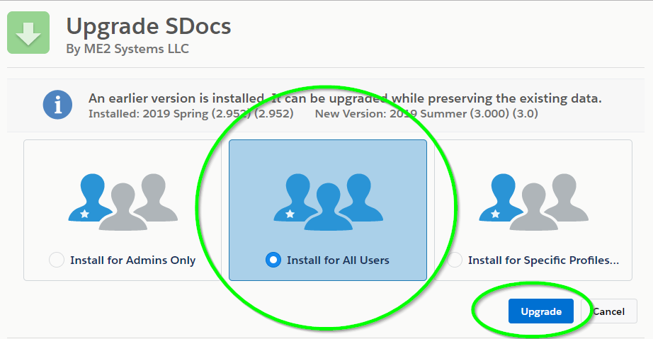Click By ME2 Systems LLC text

click(x=127, y=49)
